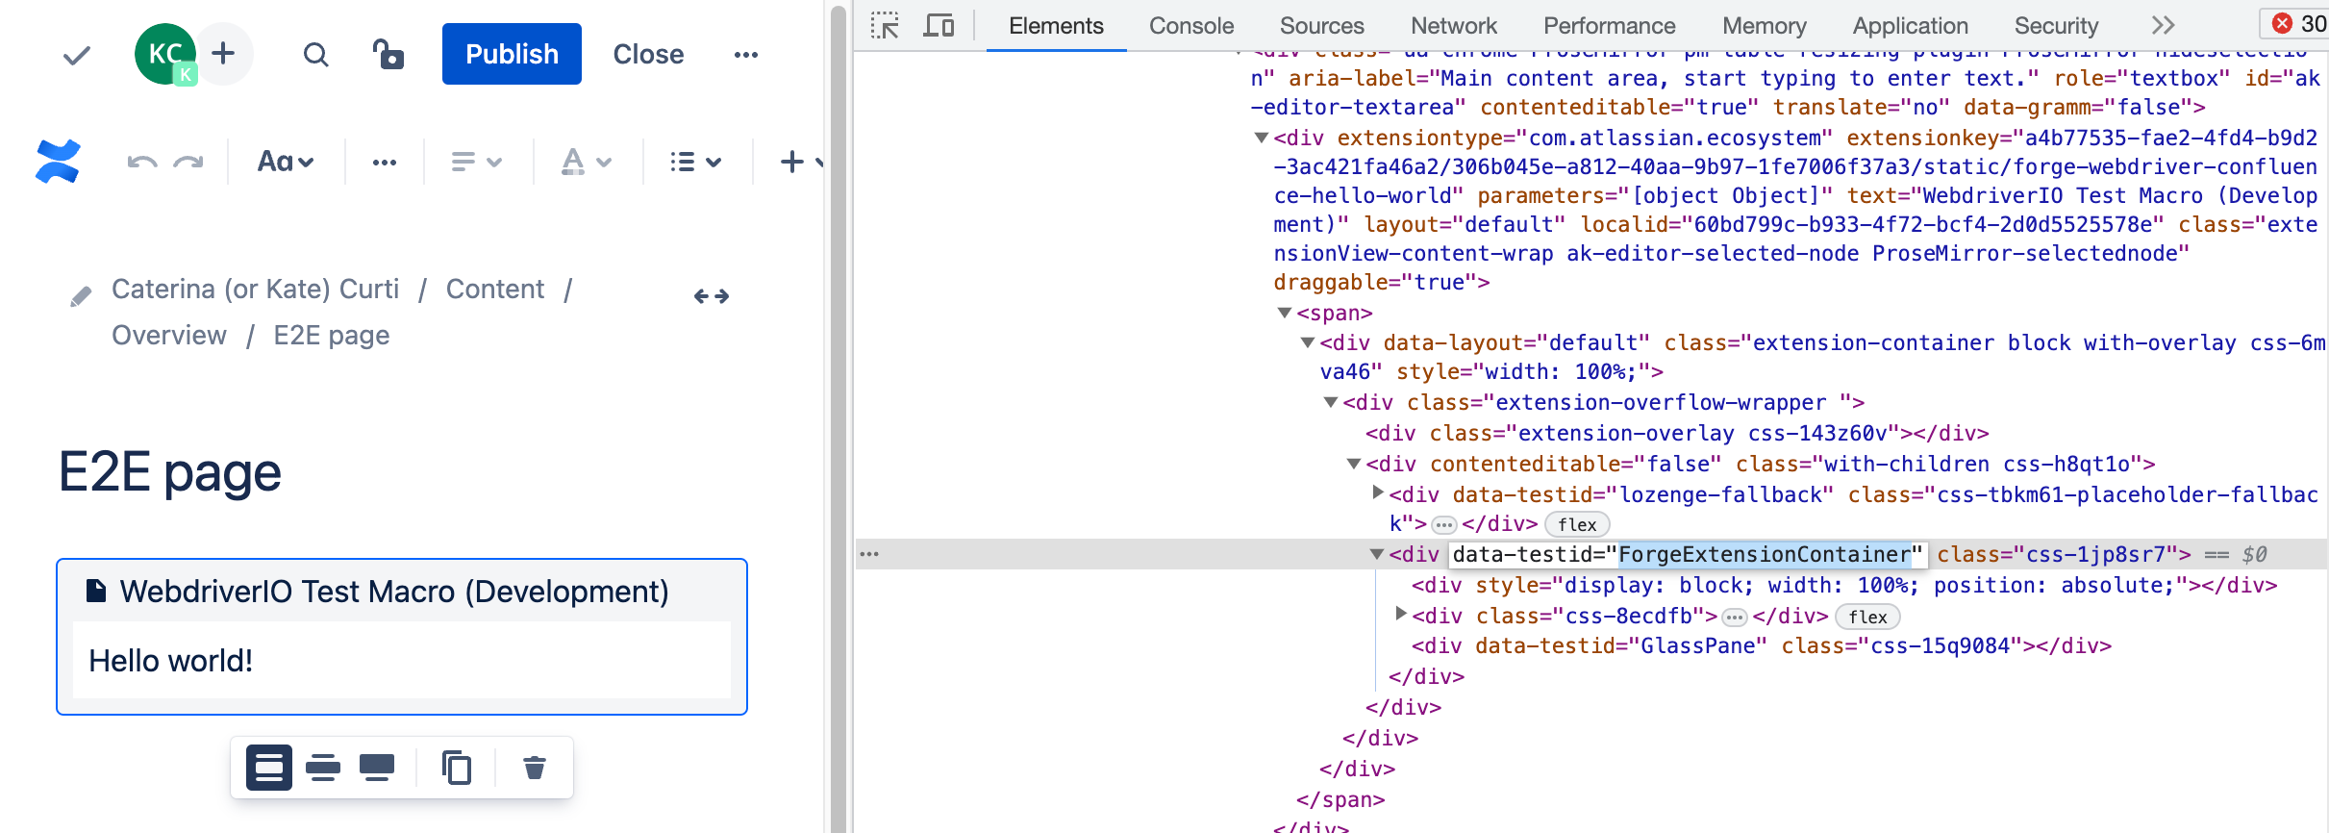Open the text styles Aa dropdown
This screenshot has width=2329, height=833.
286,163
